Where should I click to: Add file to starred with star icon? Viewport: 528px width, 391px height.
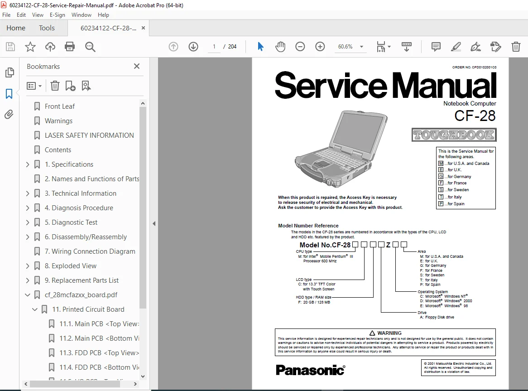point(30,47)
